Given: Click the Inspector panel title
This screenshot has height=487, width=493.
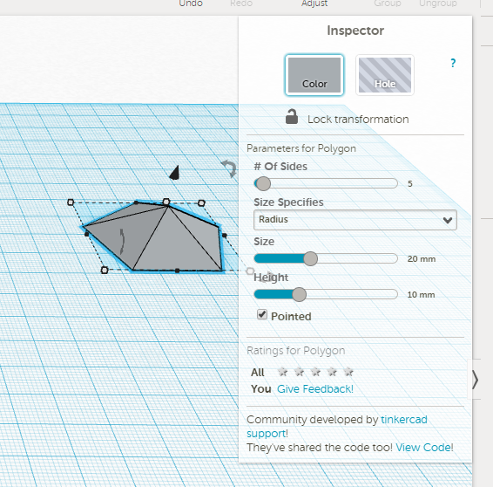Looking at the screenshot, I should [x=355, y=31].
